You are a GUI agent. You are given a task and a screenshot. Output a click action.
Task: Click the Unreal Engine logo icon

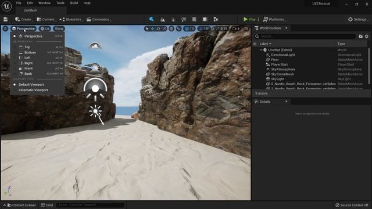(x=6, y=6)
